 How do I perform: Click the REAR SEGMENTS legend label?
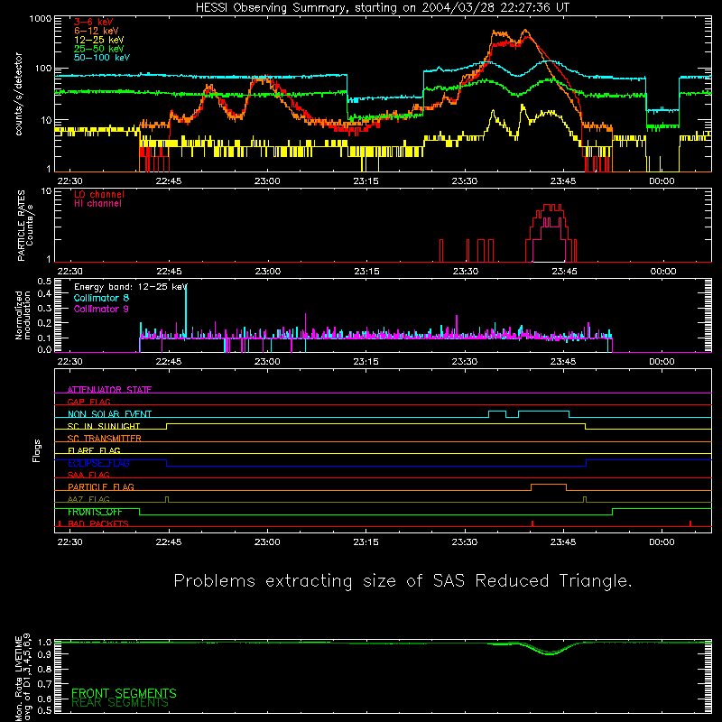pyautogui.click(x=120, y=703)
